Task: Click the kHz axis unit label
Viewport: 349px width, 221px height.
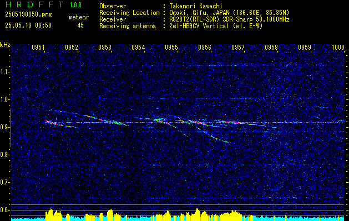Action: pyautogui.click(x=5, y=45)
